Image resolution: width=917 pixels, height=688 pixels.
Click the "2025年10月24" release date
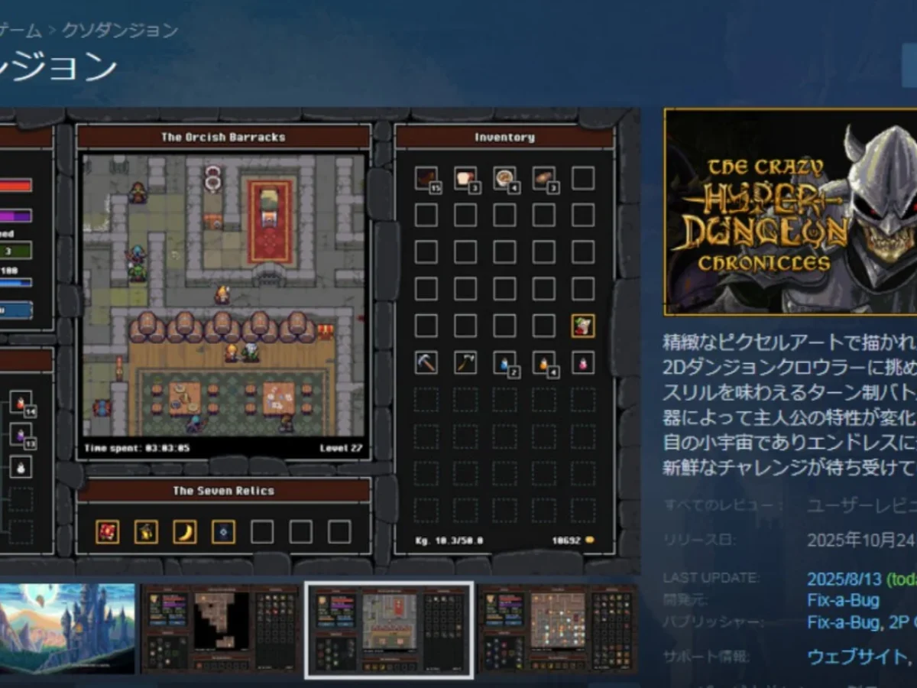coord(862,540)
